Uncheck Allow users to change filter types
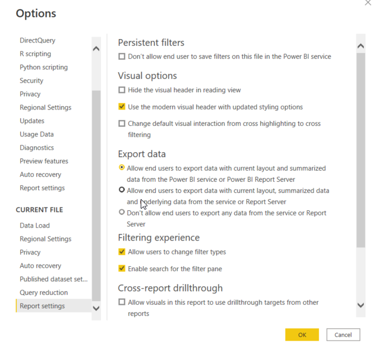Viewport: 375px width, 354px height. click(122, 252)
